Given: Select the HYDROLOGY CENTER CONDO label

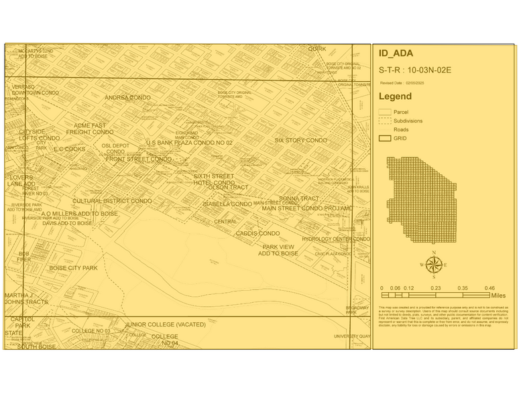Looking at the screenshot, I should (x=335, y=239).
